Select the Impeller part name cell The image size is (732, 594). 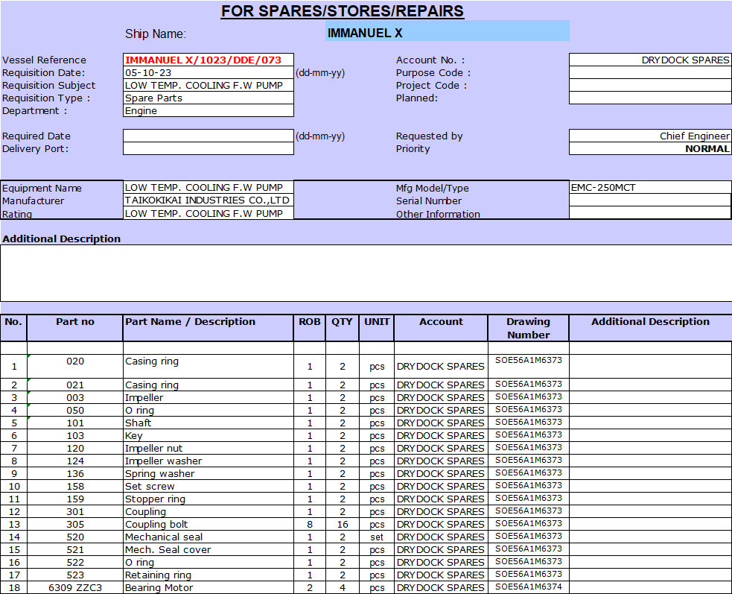pyautogui.click(x=209, y=397)
